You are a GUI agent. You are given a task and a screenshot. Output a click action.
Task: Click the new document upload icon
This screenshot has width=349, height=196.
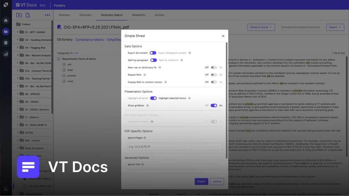[28, 15]
